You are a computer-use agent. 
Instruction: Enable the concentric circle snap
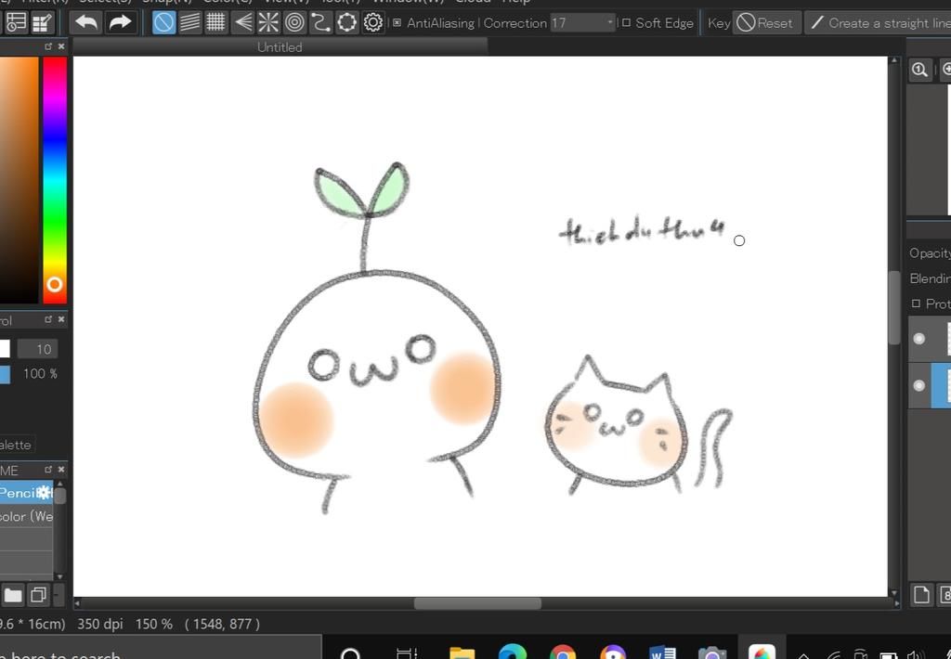[x=294, y=23]
